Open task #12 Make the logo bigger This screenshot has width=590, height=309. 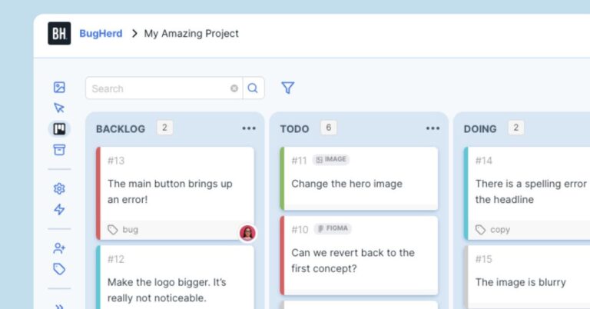coord(175,277)
